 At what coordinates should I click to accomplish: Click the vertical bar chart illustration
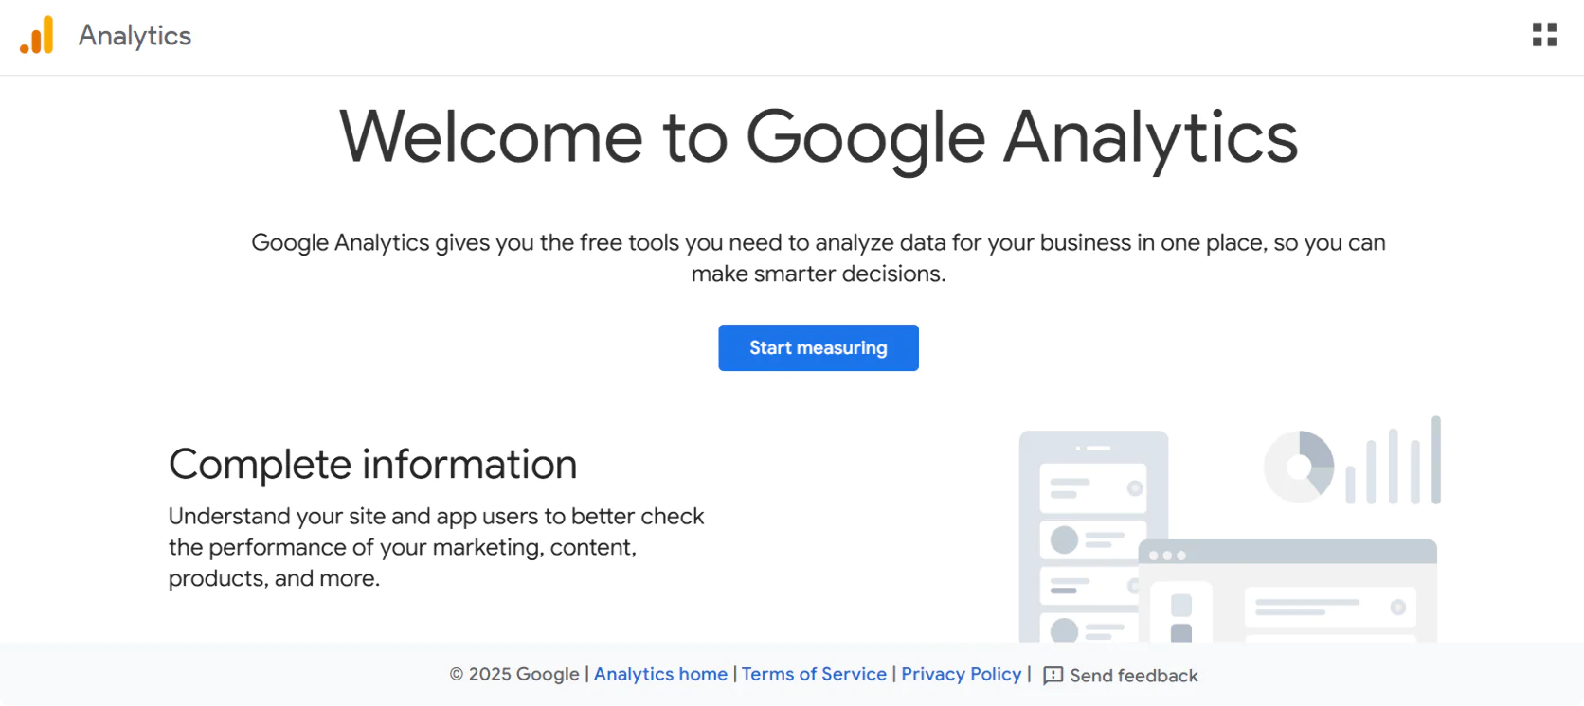click(x=1393, y=462)
